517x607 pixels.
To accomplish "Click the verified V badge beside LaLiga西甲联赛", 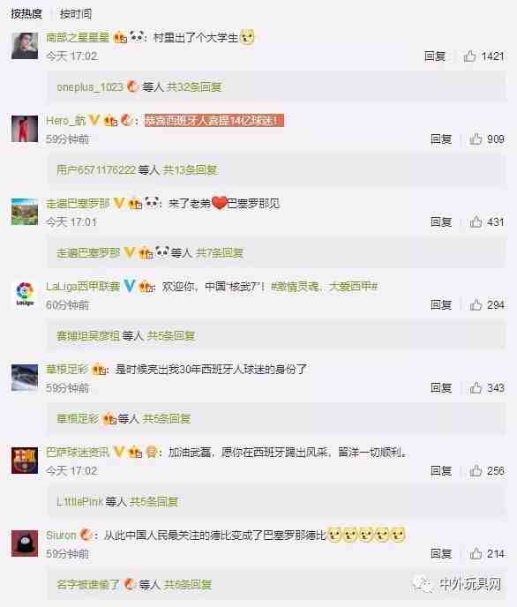I will tap(129, 287).
